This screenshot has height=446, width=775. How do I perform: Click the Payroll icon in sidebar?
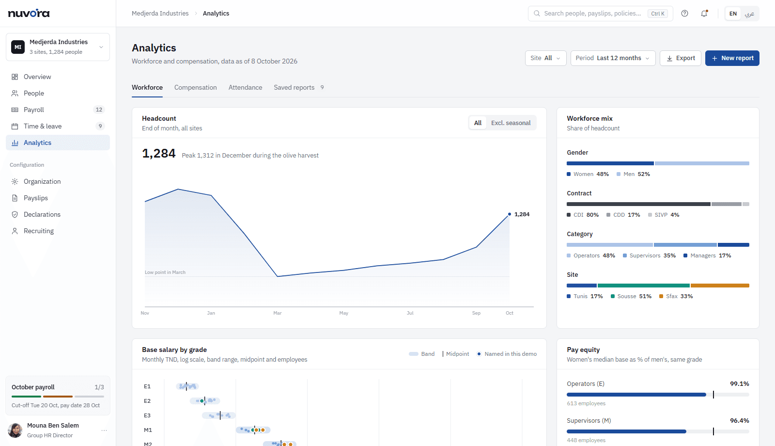[15, 110]
